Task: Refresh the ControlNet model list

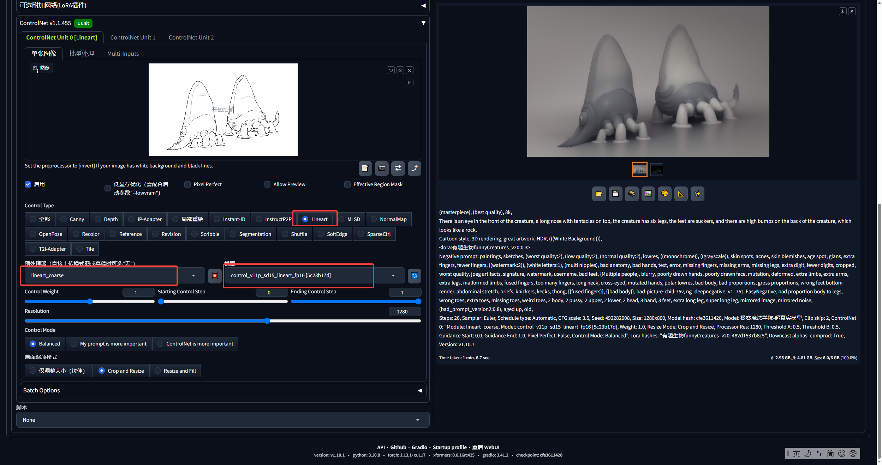Action: click(x=415, y=276)
